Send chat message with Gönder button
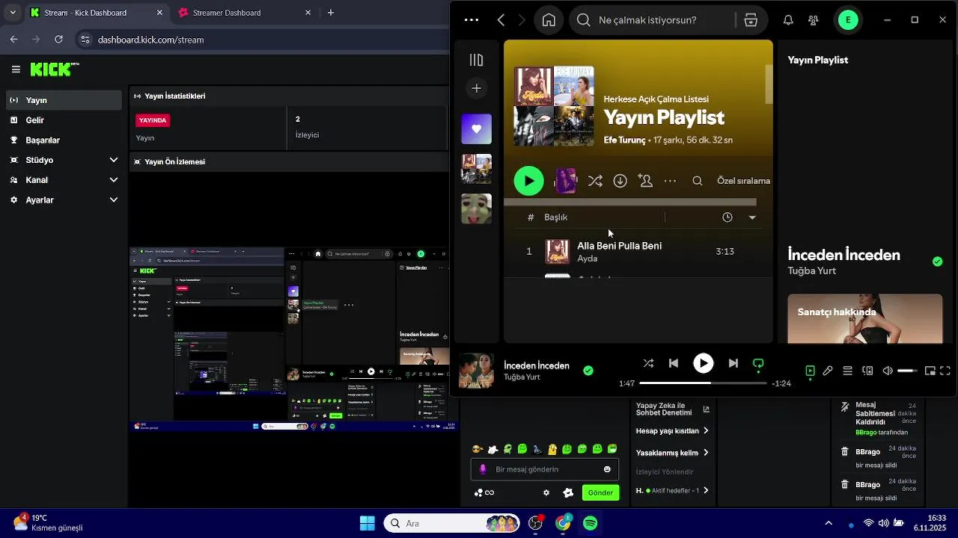 [x=600, y=492]
